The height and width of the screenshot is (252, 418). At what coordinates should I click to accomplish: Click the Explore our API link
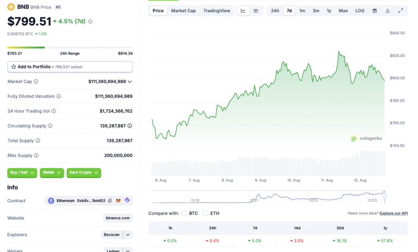tap(394, 213)
